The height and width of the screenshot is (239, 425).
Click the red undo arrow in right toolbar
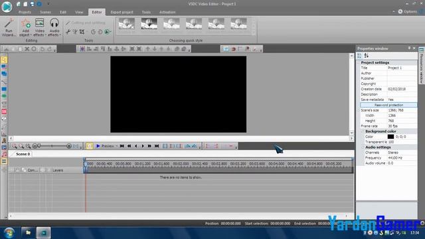(x=233, y=49)
